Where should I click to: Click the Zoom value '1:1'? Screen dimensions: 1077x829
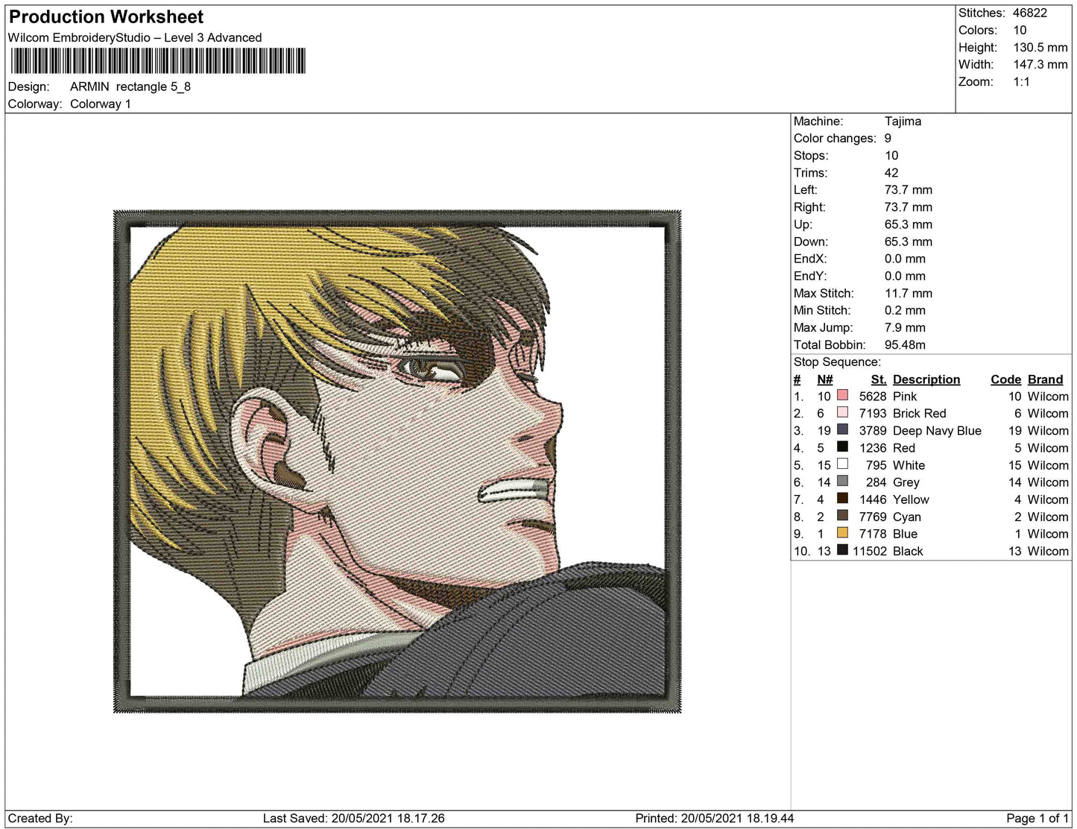coord(1022,81)
